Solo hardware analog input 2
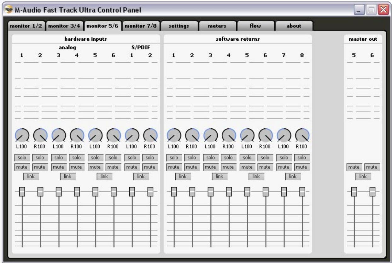Screen dimensions: 392x263 [40, 157]
